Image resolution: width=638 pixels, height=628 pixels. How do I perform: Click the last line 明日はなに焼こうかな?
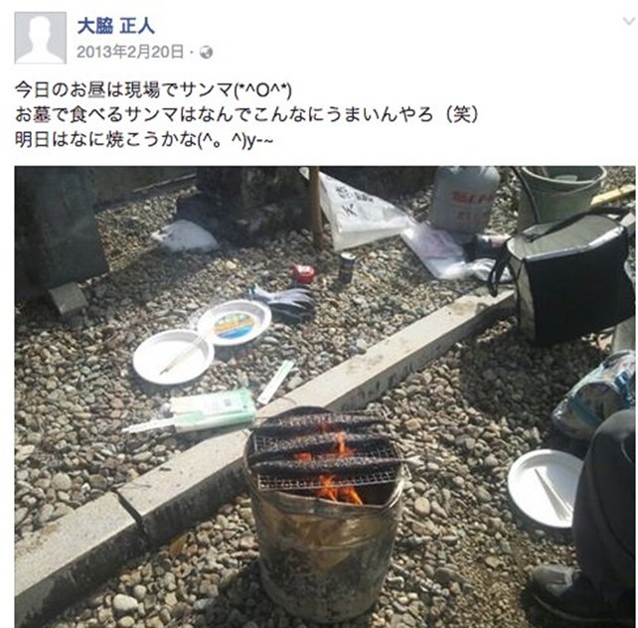pyautogui.click(x=144, y=140)
